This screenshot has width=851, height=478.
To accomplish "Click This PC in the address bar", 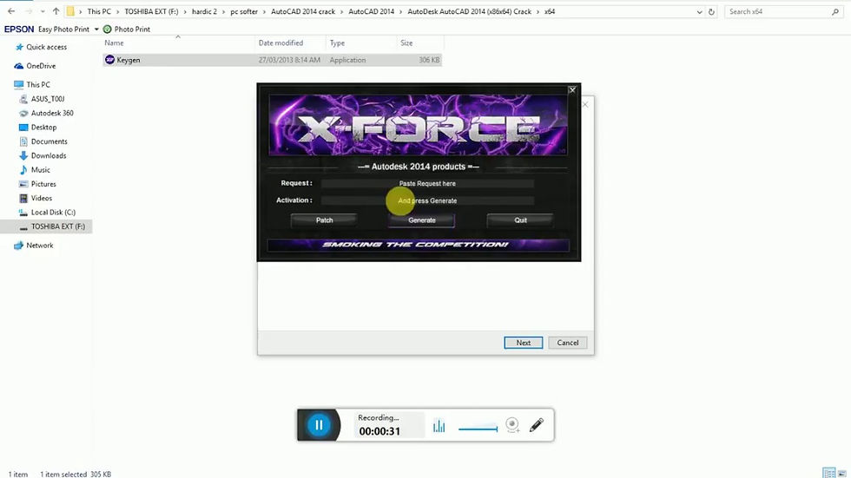I will pyautogui.click(x=99, y=11).
